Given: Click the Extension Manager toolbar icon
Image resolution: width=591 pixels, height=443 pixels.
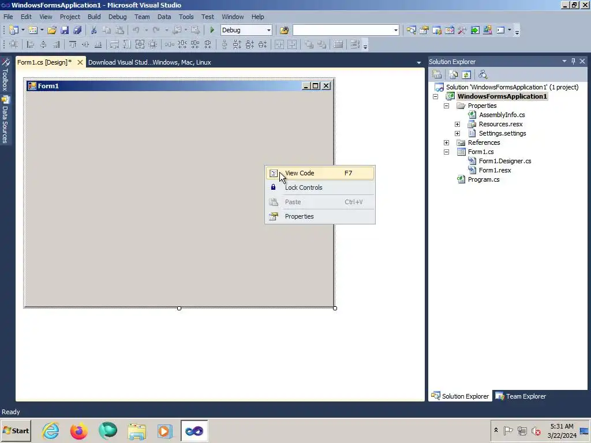Looking at the screenshot, I should coord(487,30).
